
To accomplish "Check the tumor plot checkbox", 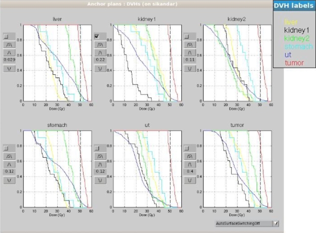I will 187,148.
